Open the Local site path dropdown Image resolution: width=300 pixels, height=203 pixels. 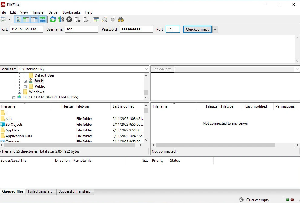point(146,69)
